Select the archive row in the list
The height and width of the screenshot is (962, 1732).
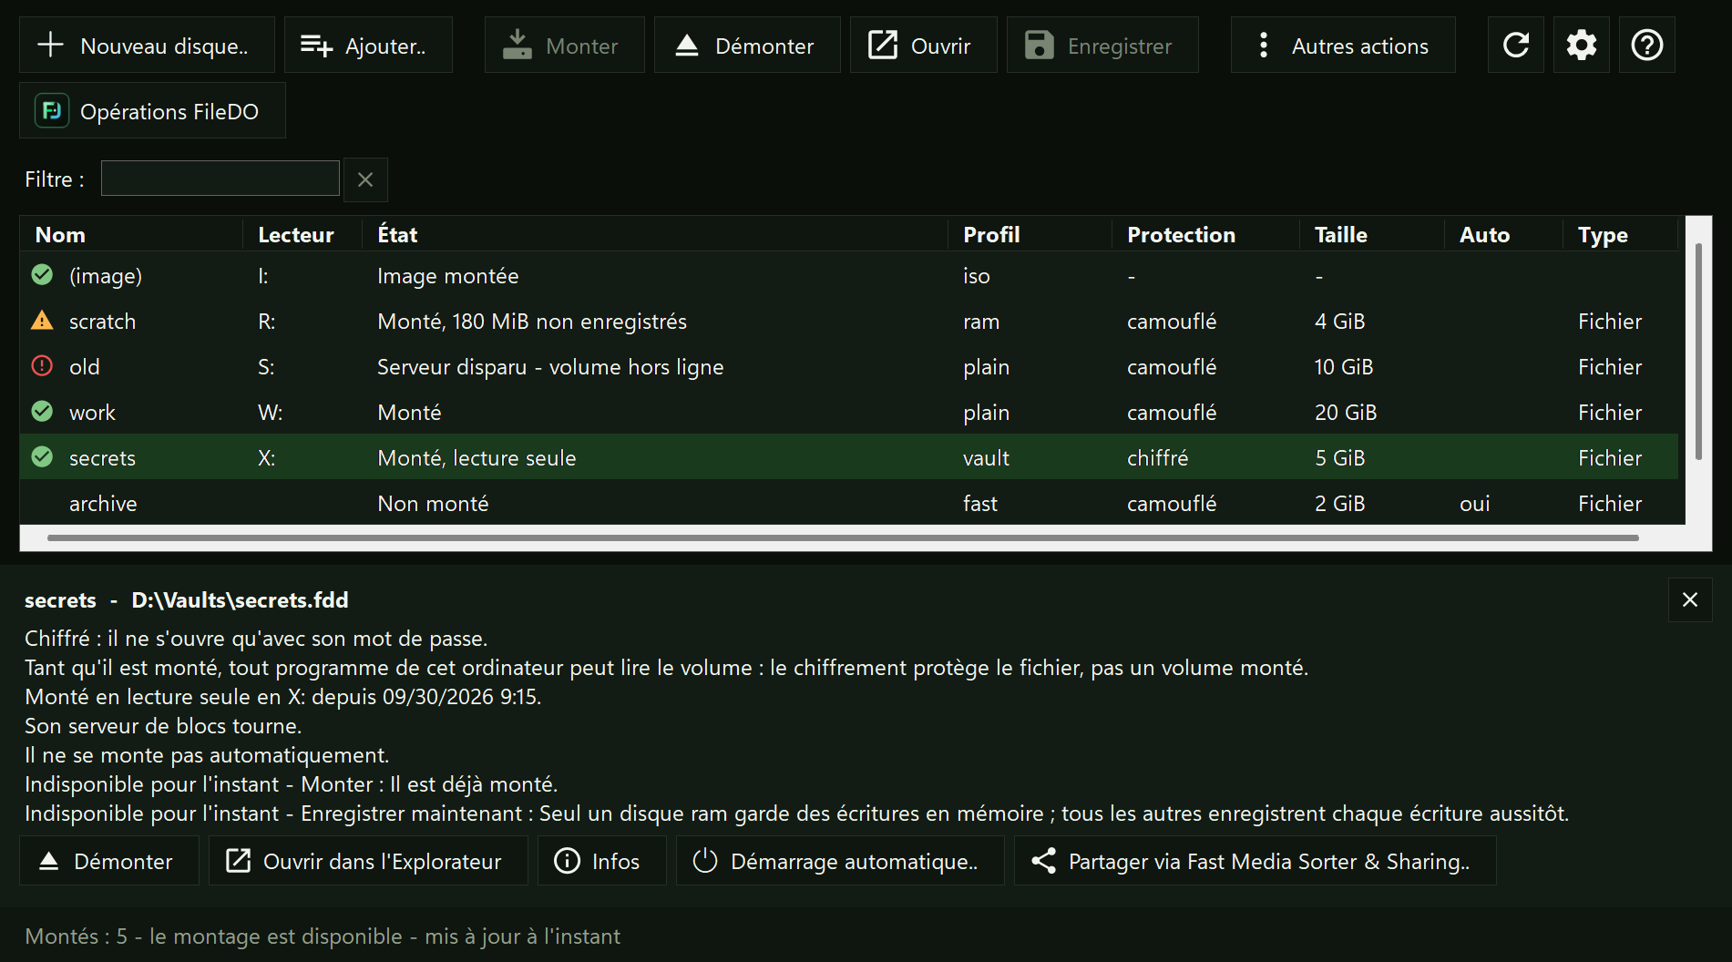(849, 503)
